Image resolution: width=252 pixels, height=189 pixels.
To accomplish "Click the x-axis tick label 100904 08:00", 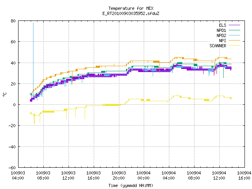I will click(x=194, y=176).
